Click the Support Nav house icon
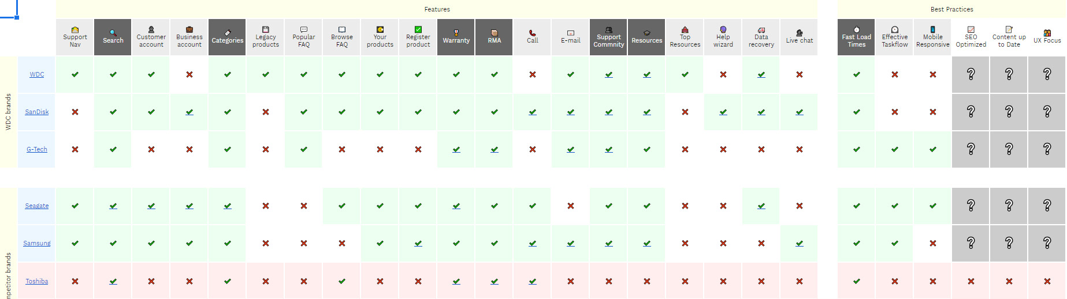The width and height of the screenshot is (1067, 299). pyautogui.click(x=75, y=30)
